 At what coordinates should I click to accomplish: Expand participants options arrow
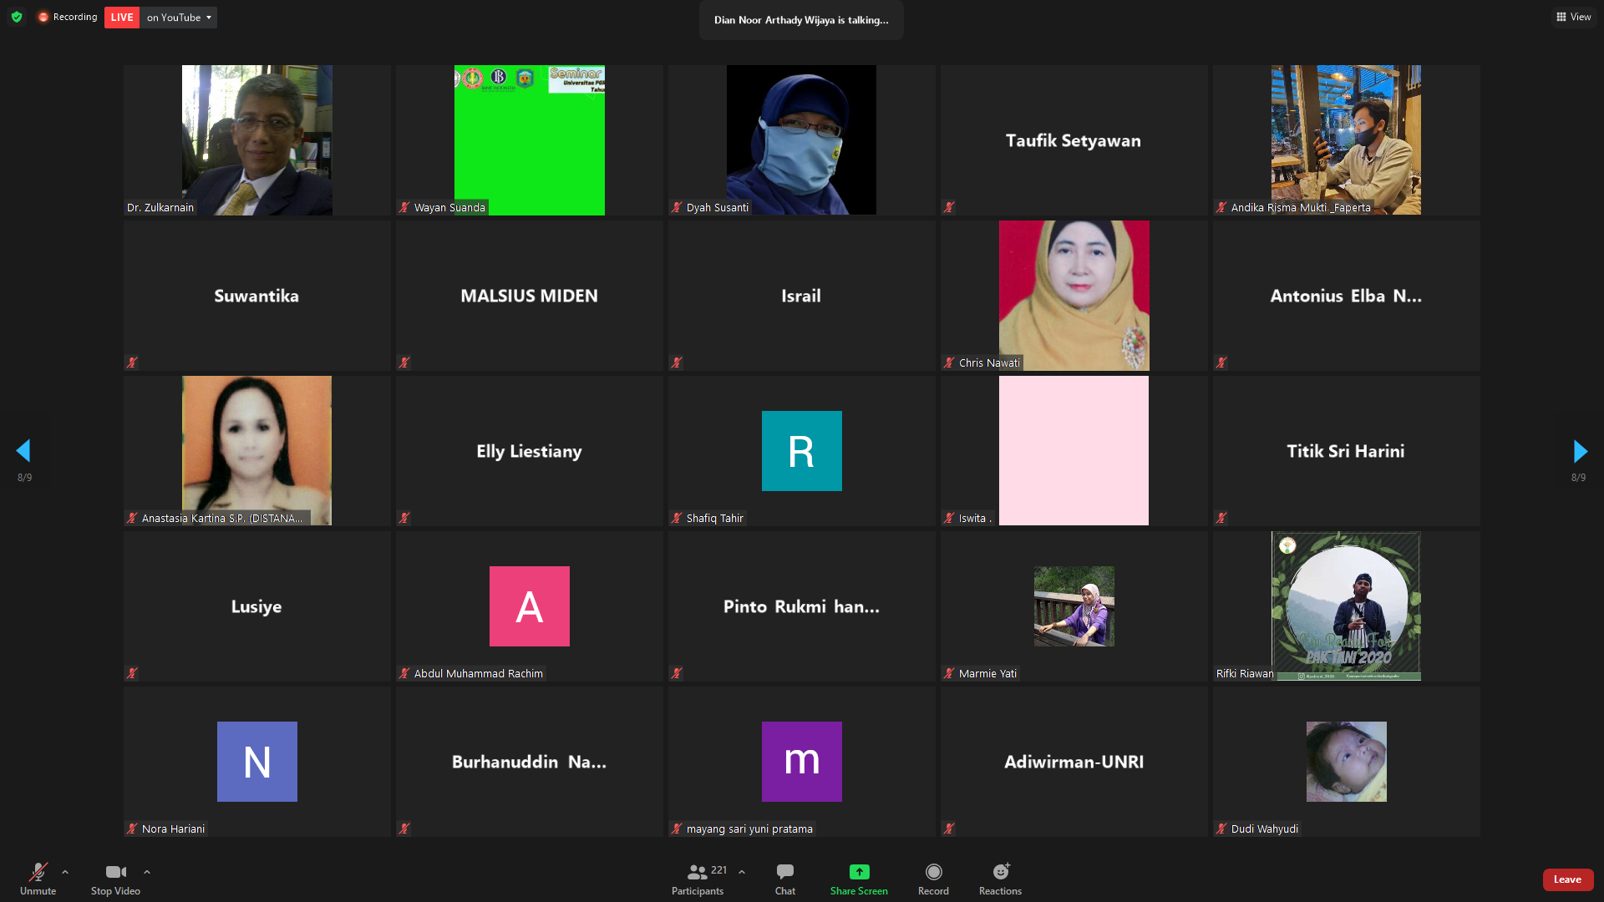742,872
